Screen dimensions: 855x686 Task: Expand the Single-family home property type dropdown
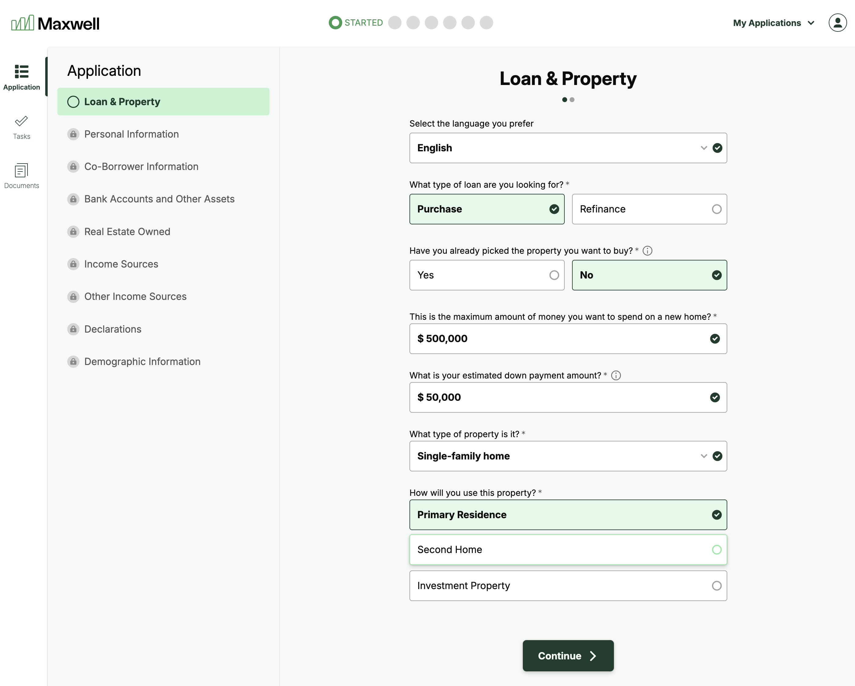pos(567,456)
